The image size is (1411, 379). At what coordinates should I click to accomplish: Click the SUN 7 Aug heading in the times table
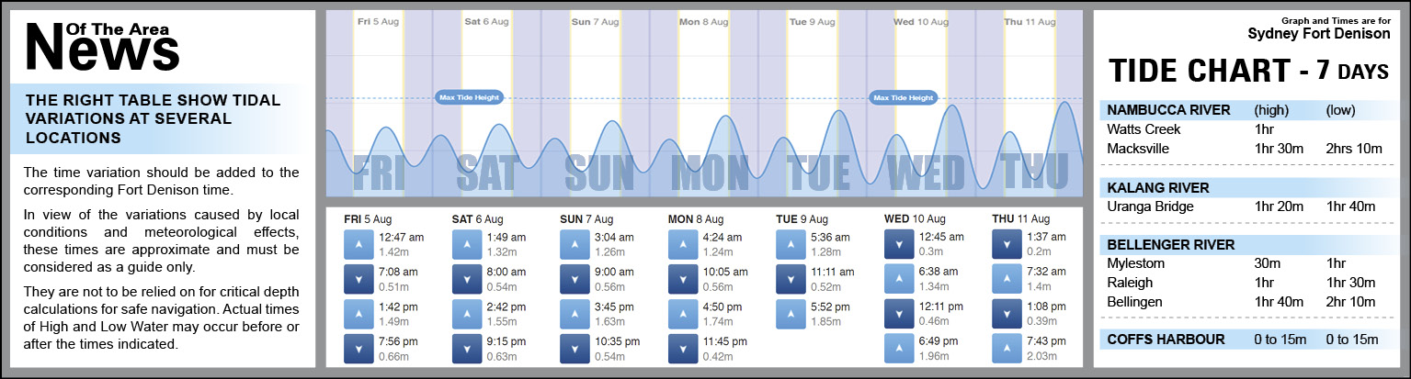[588, 219]
